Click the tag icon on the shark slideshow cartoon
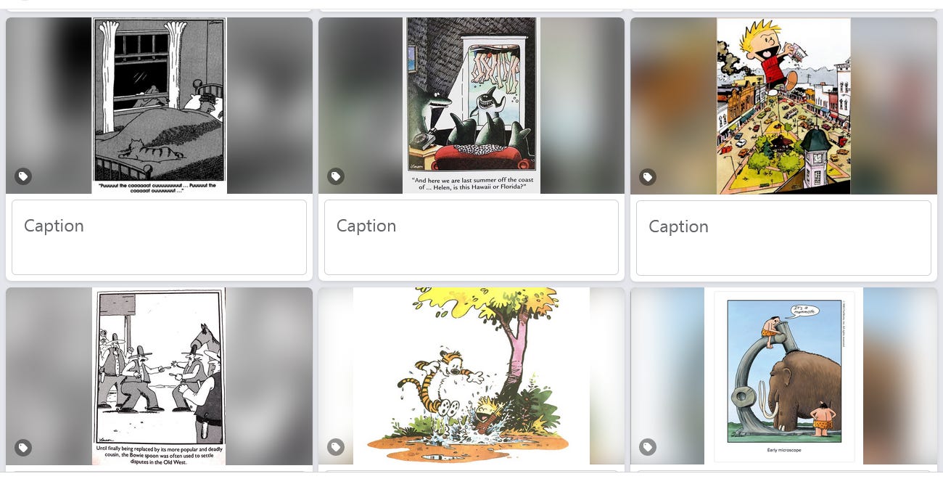Screen dimensions: 943x479 (336, 176)
